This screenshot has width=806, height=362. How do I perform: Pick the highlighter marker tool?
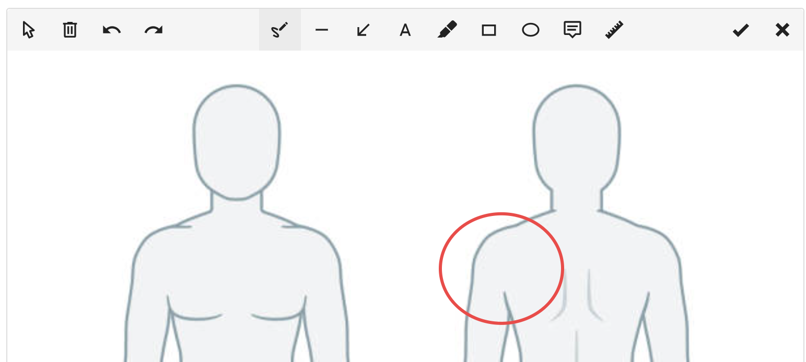447,30
